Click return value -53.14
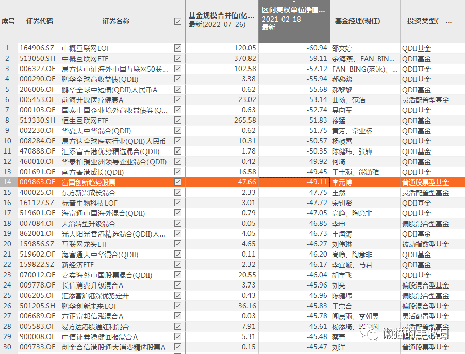The height and width of the screenshot is (354, 465). [x=317, y=99]
